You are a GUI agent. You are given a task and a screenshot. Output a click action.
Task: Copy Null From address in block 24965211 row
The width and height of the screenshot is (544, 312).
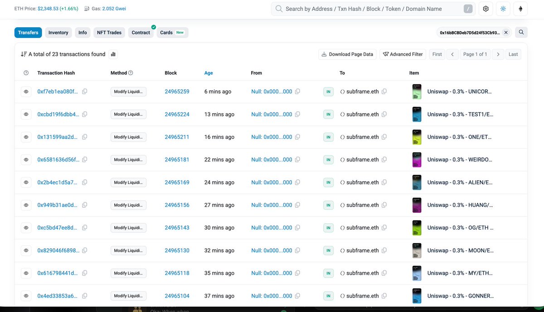[297, 137]
